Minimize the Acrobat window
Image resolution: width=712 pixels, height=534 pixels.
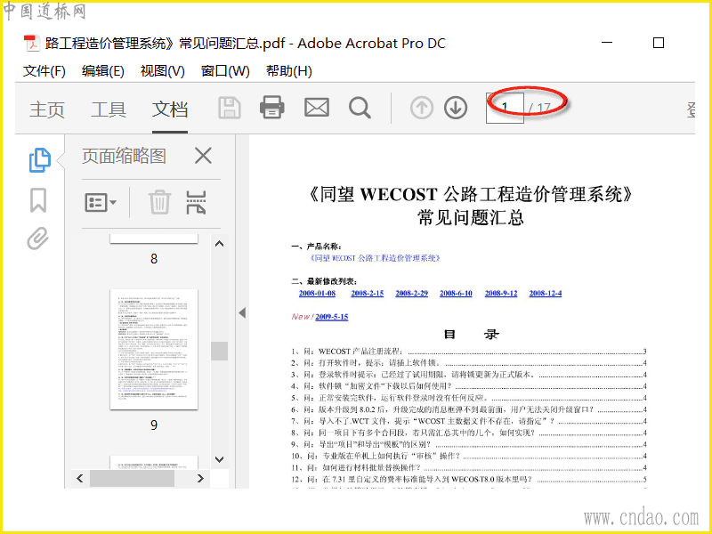pos(607,43)
